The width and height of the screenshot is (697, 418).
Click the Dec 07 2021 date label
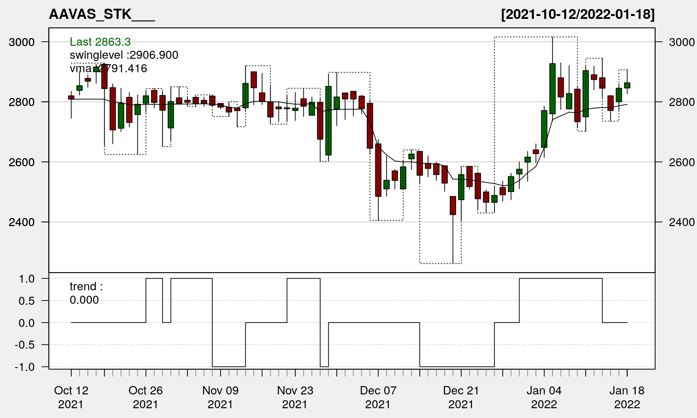coord(378,397)
